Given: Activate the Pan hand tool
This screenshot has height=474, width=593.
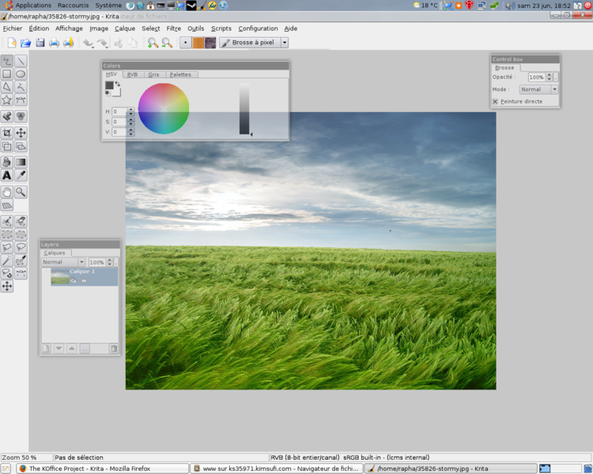Looking at the screenshot, I should (7, 192).
